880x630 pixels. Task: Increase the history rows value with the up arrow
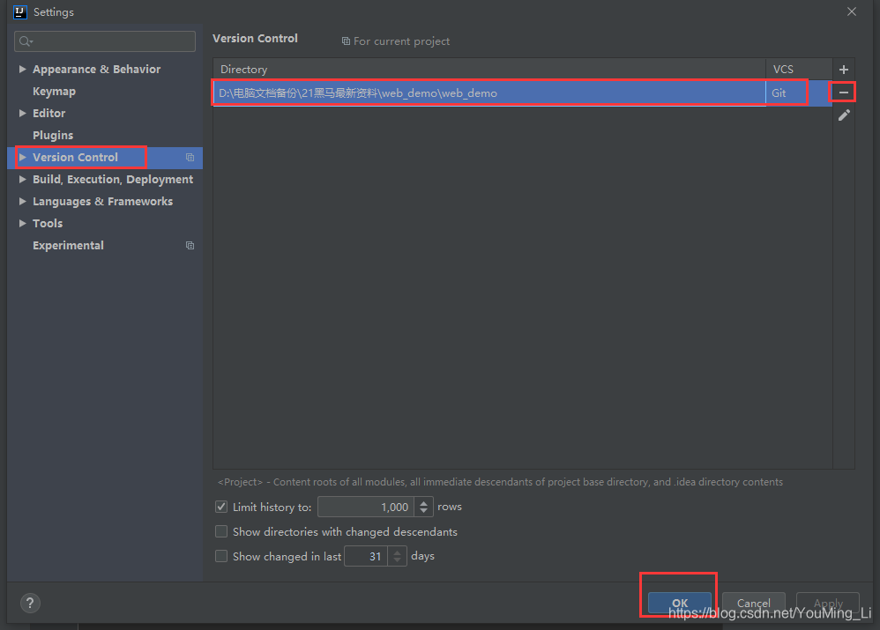point(424,502)
